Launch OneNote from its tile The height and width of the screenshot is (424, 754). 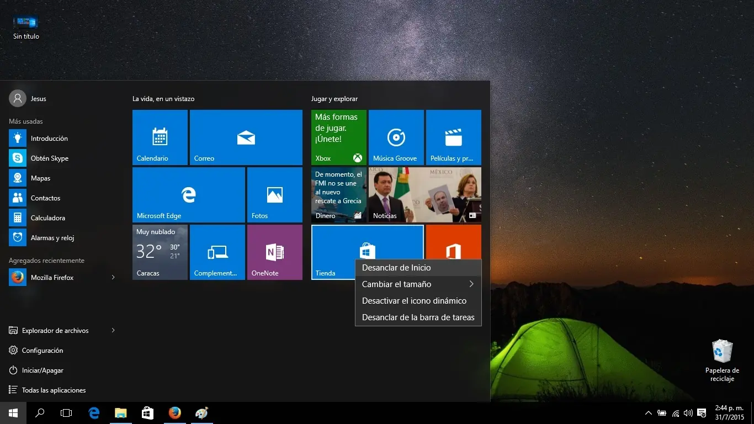tap(274, 252)
